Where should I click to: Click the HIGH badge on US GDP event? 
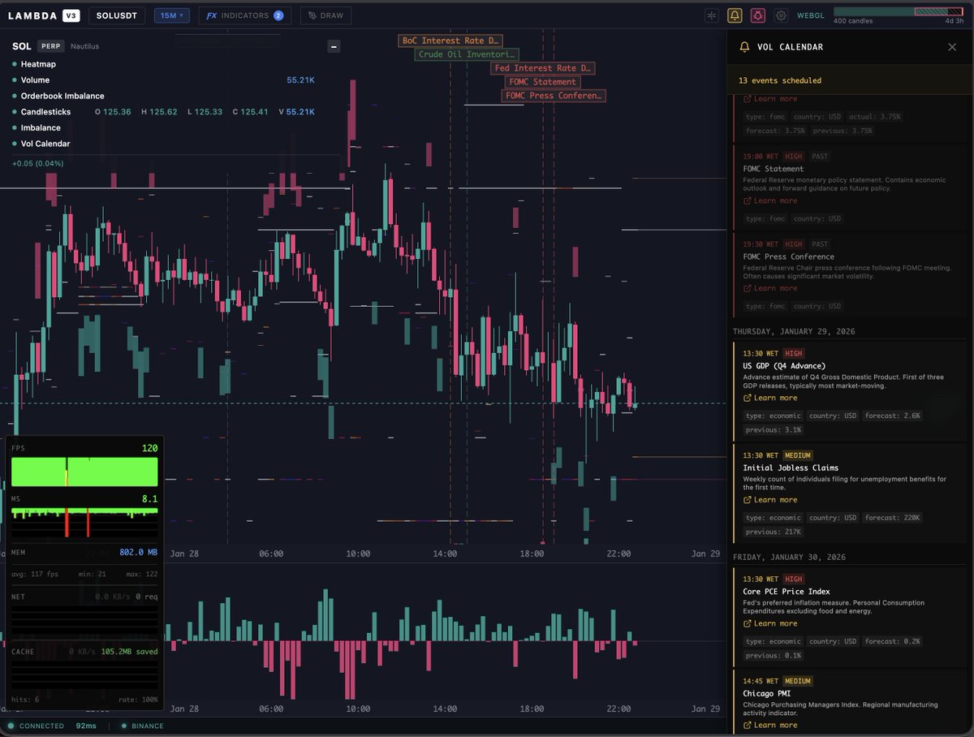(794, 353)
